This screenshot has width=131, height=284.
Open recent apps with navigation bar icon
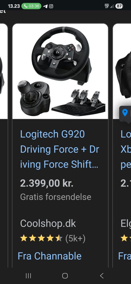click(28, 276)
